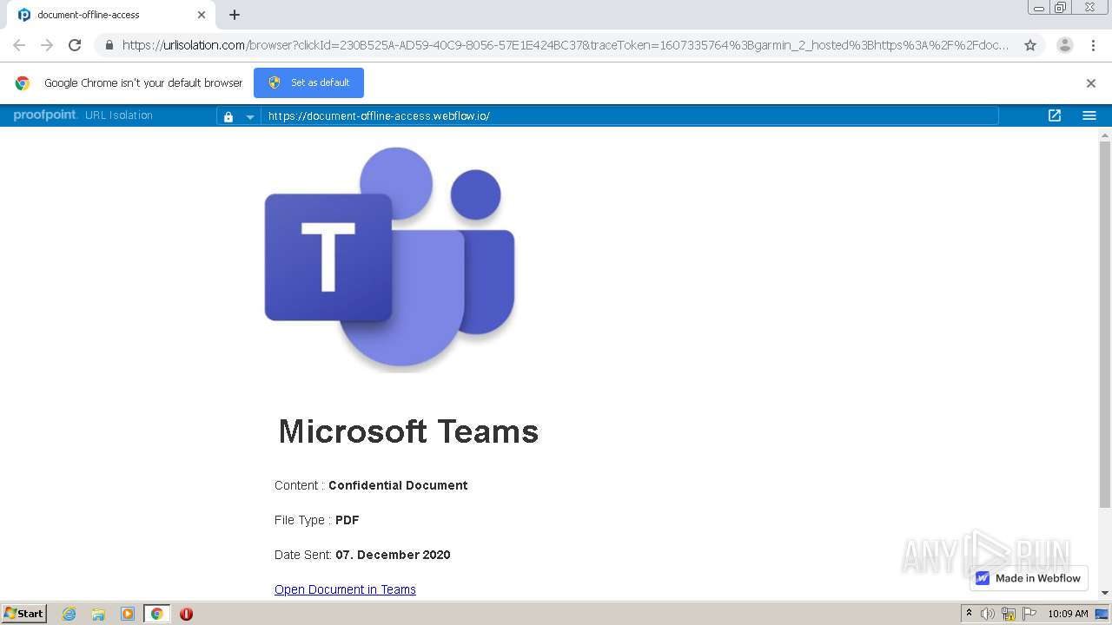
Task: Close the document-offline-access tab
Action: click(x=202, y=15)
